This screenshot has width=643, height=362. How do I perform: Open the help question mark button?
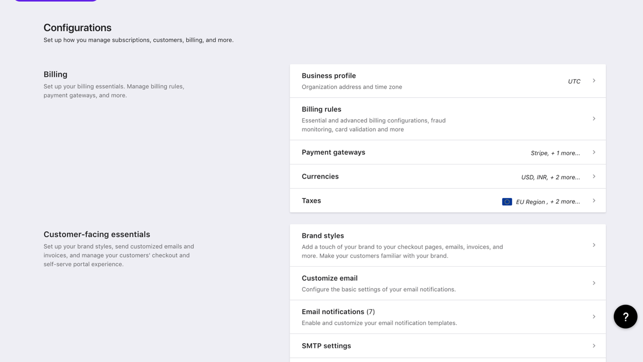(x=625, y=317)
